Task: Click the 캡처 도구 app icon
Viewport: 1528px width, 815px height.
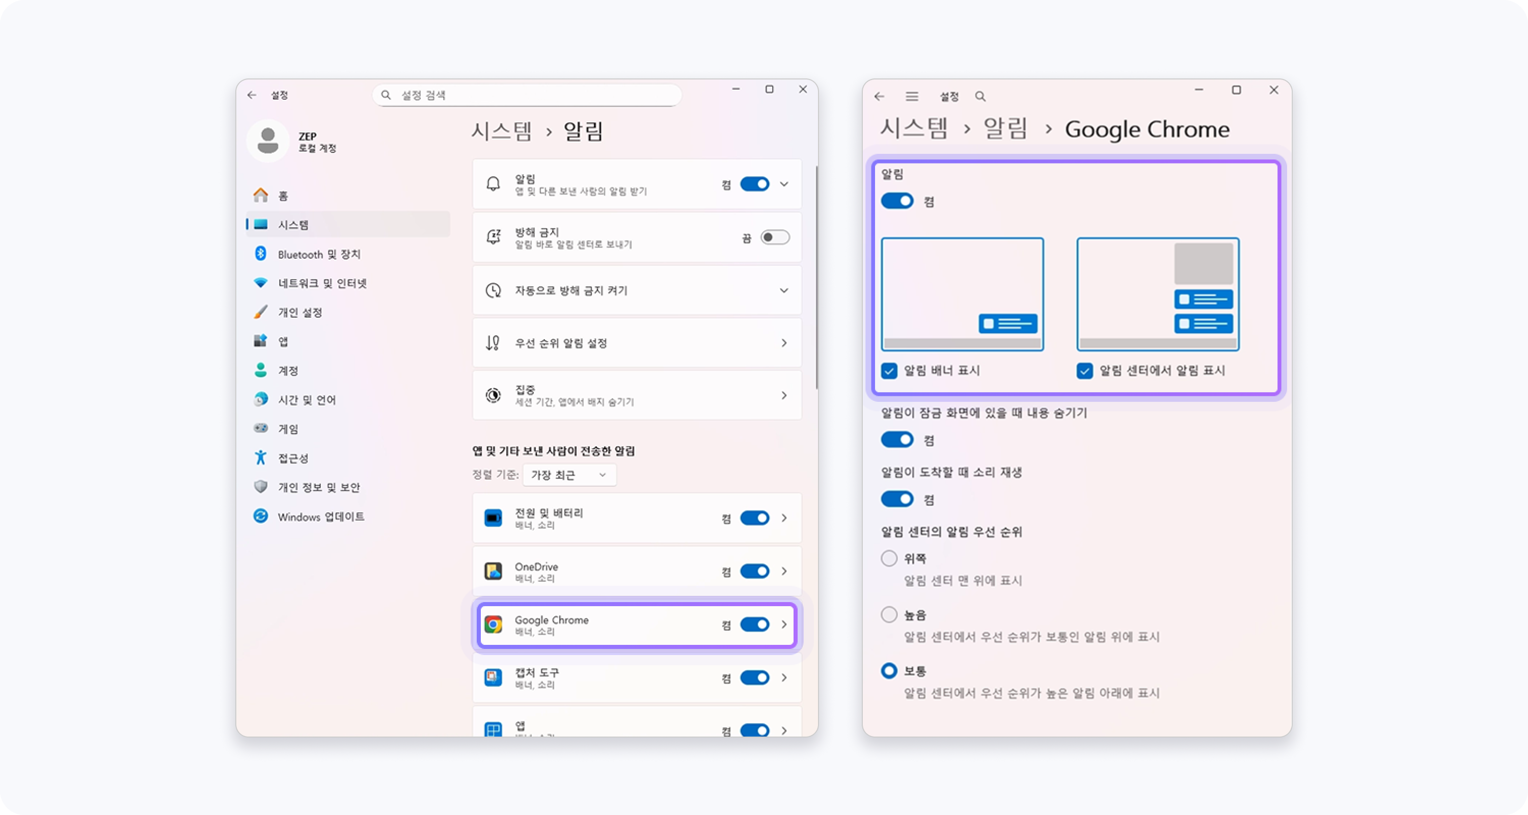Action: coord(493,677)
